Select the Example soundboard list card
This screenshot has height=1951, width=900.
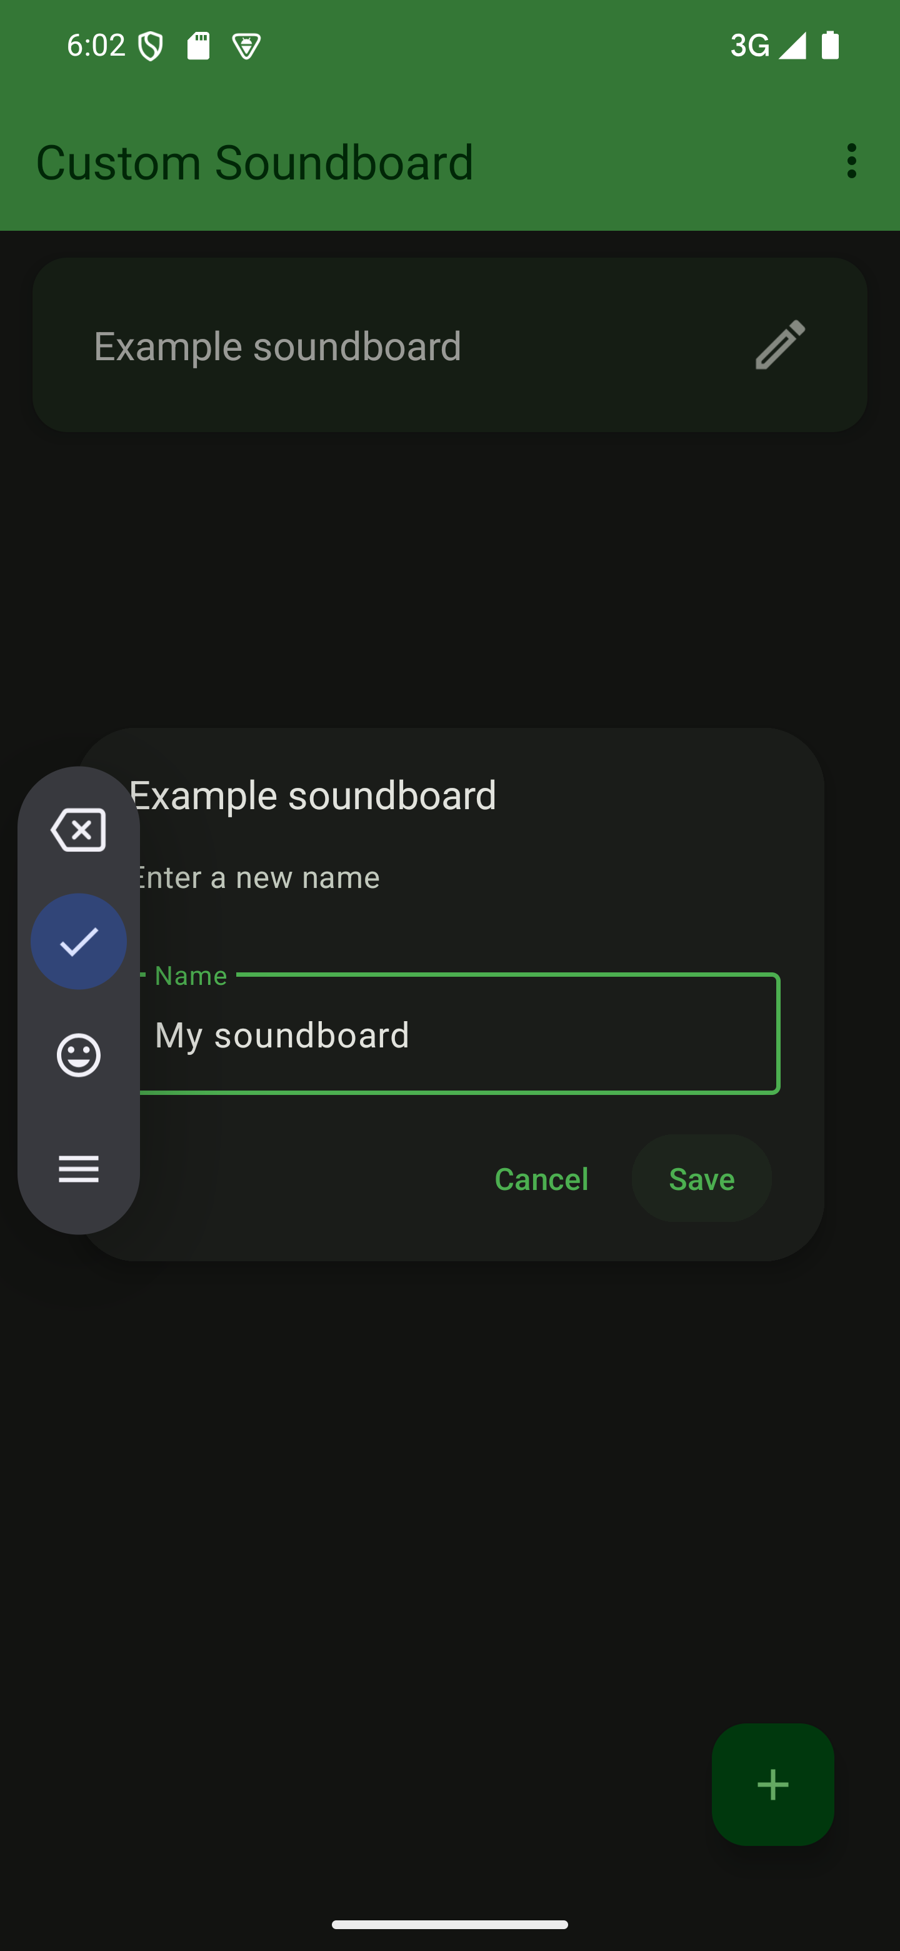[x=379, y=345]
